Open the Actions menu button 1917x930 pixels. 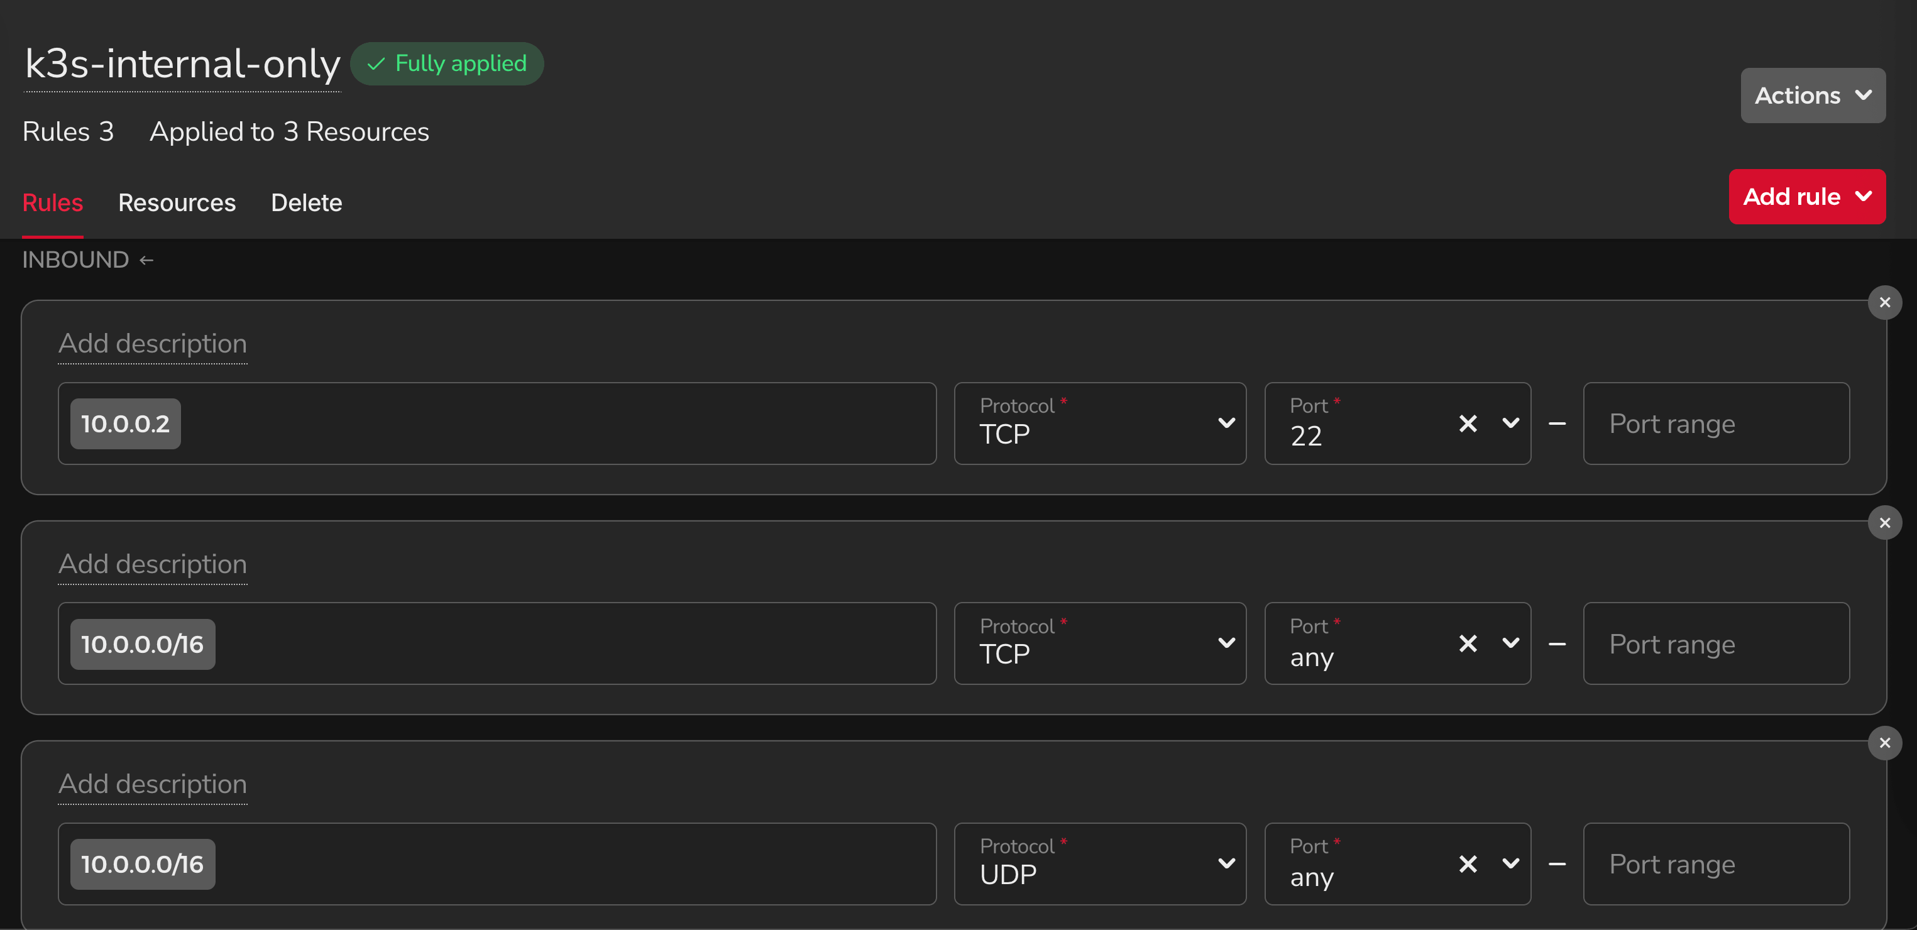1813,96
